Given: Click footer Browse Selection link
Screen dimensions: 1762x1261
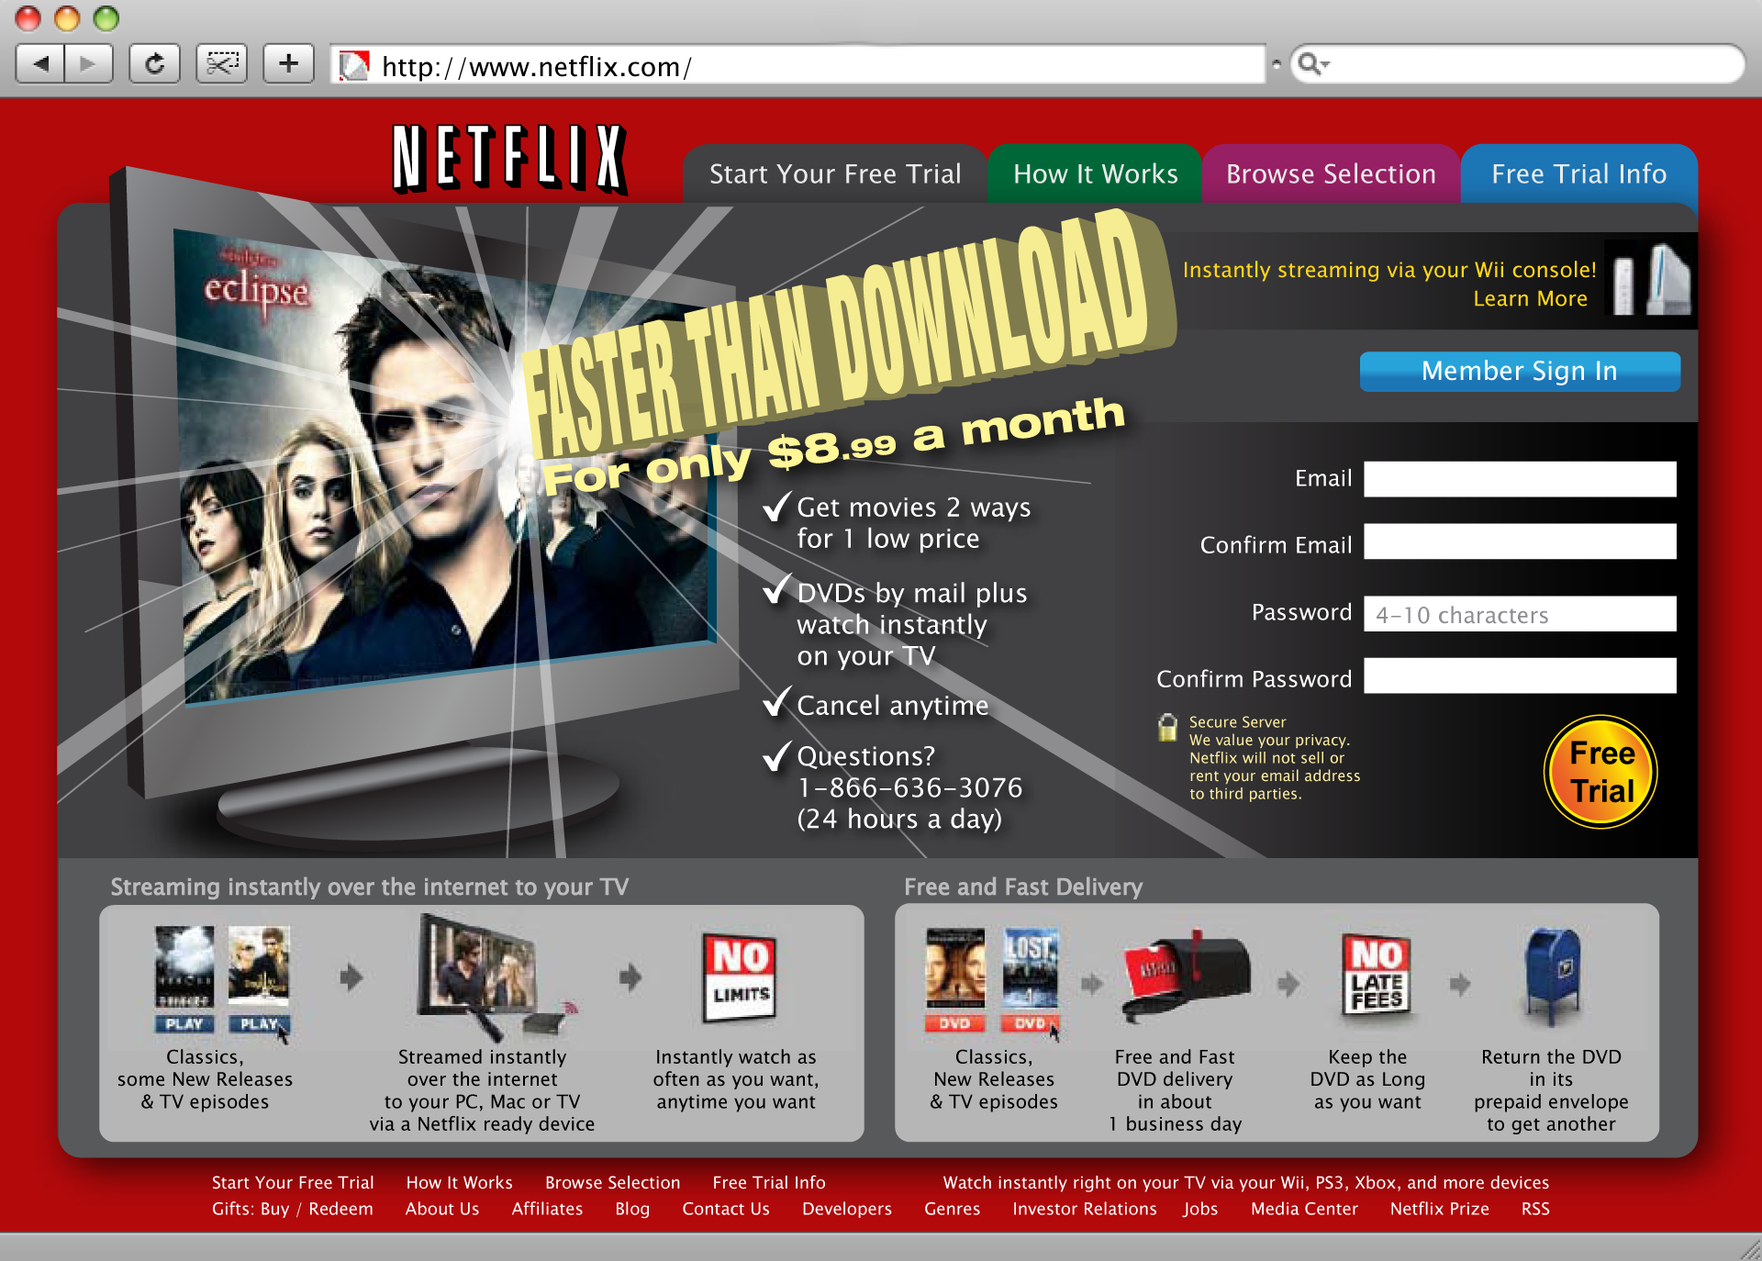Looking at the screenshot, I should (x=612, y=1182).
